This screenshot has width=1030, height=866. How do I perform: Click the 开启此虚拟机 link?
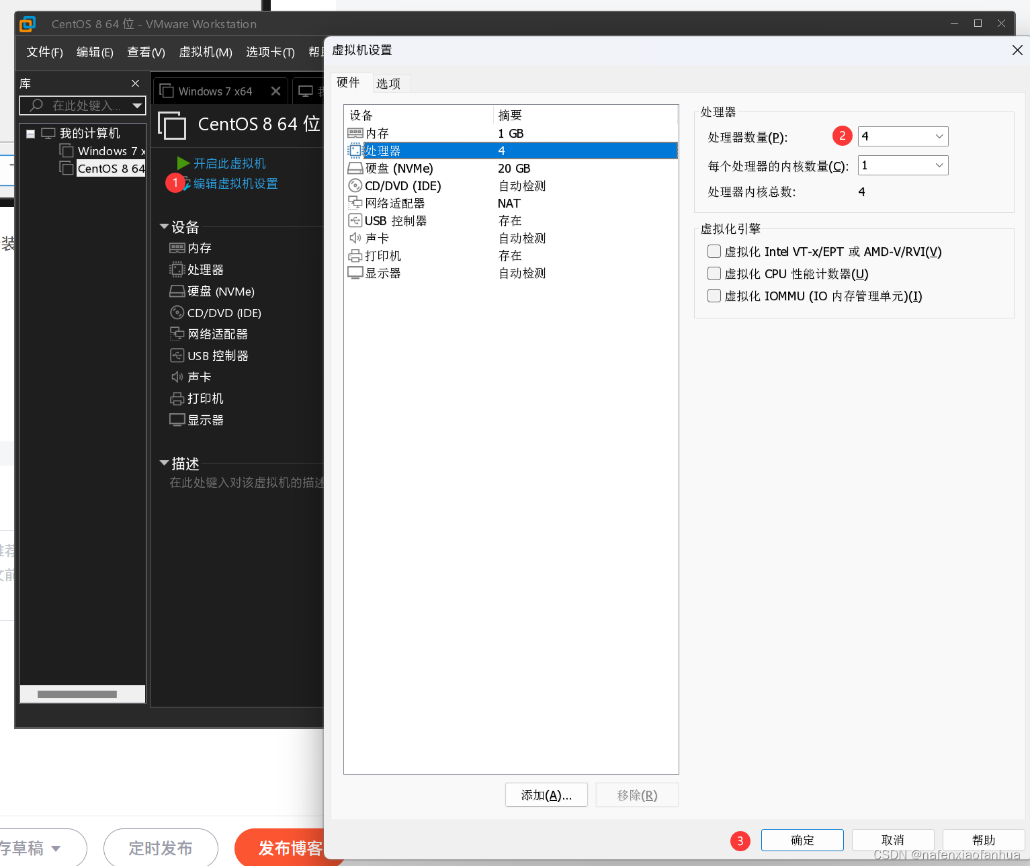click(x=229, y=163)
